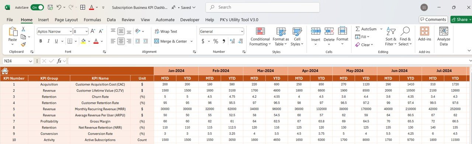The image size is (472, 144).
Task: Click the insert function fx icon
Action: pyautogui.click(x=59, y=61)
